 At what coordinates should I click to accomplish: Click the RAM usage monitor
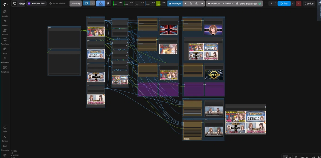pos(129,3)
